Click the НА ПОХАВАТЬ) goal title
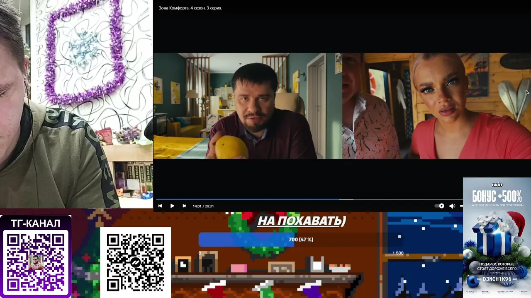 click(x=302, y=221)
